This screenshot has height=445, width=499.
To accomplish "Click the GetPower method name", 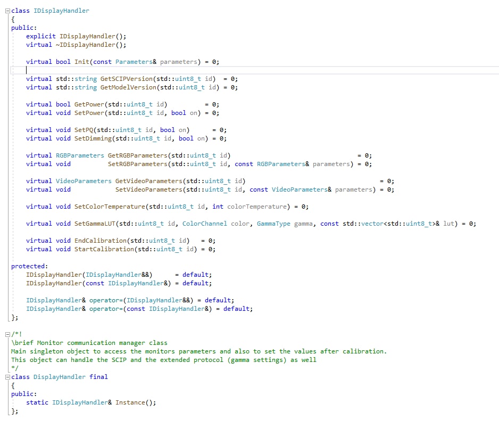I will pos(89,104).
